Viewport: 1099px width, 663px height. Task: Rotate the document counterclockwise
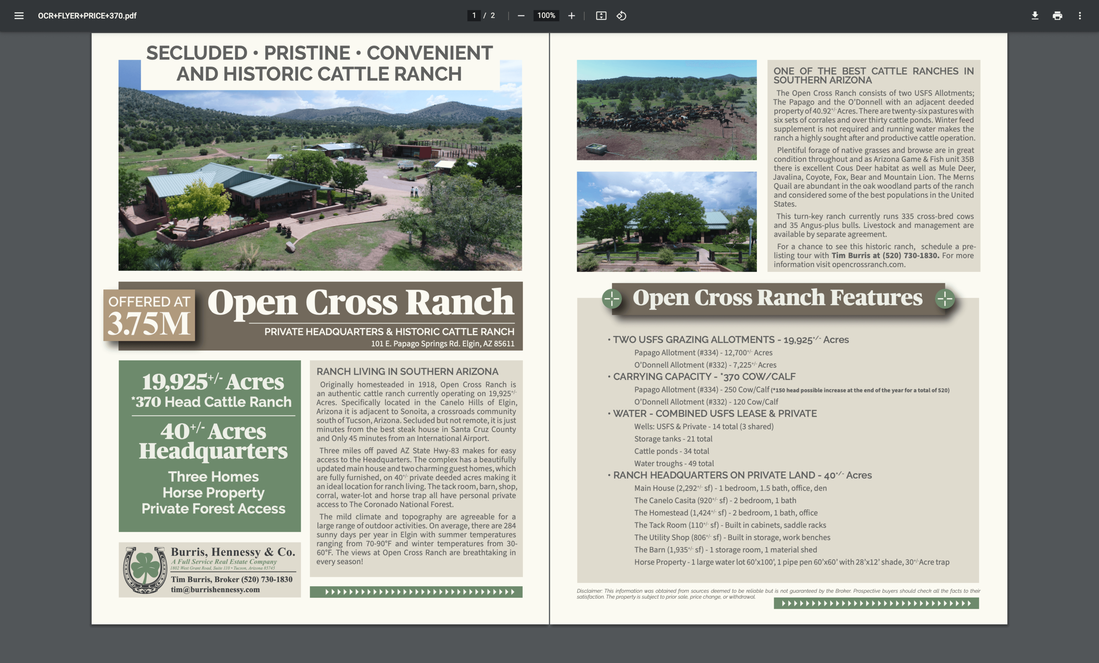coord(621,16)
